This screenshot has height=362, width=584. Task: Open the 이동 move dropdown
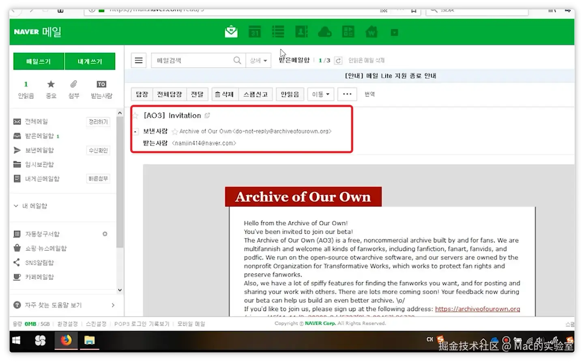point(320,94)
